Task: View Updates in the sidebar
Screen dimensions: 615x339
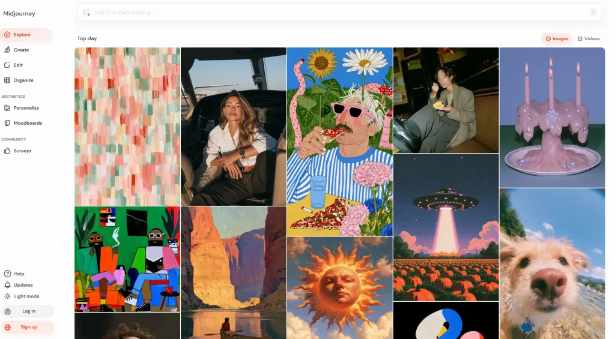Action: (23, 285)
